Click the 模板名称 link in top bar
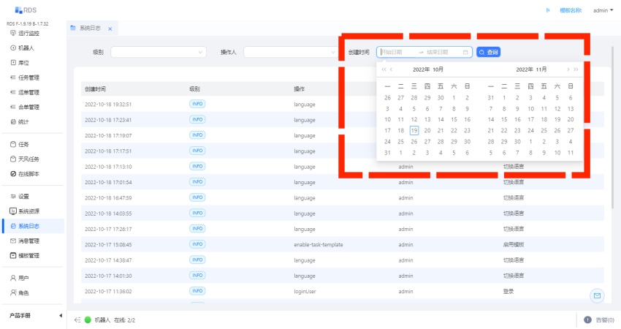This screenshot has height=329, width=621. click(570, 10)
